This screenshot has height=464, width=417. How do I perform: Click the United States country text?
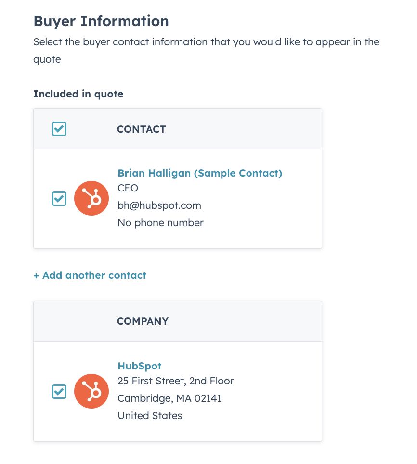pos(150,416)
